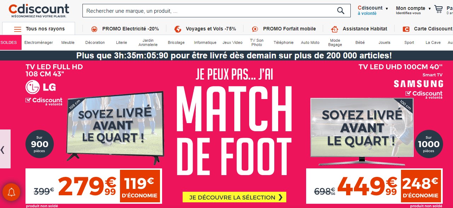This screenshot has height=208, width=453.
Task: Click the PROMO Electricité plug icon
Action: coord(94,29)
